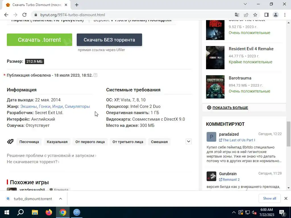Open Не скачивается торрент? link
This screenshot has height=218, width=291.
[x=33, y=162]
